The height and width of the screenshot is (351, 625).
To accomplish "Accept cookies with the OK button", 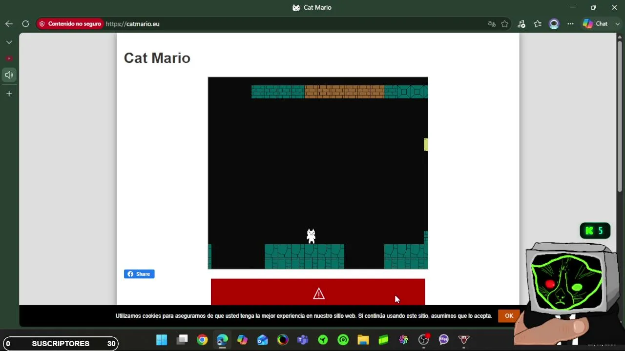I will pyautogui.click(x=509, y=316).
